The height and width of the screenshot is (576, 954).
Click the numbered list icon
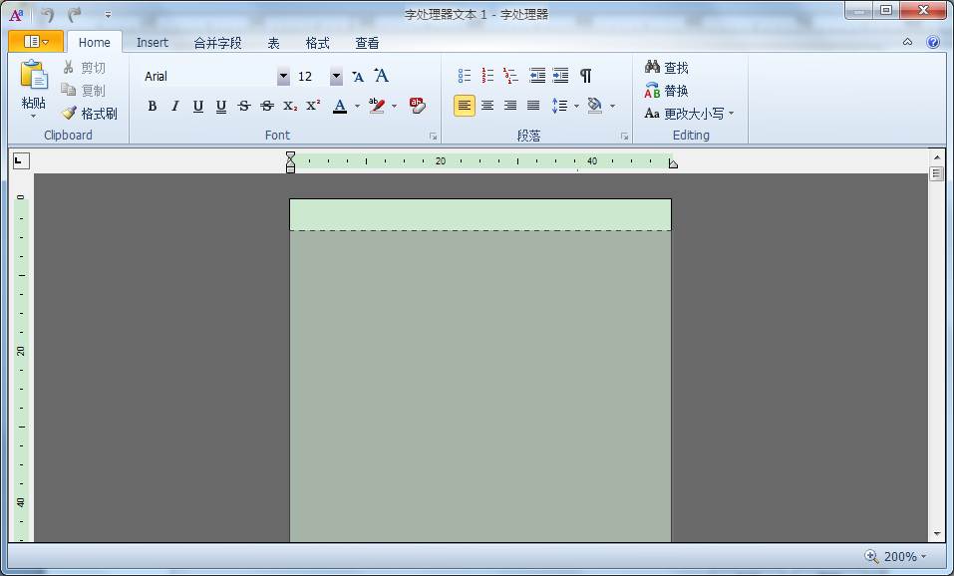[487, 76]
